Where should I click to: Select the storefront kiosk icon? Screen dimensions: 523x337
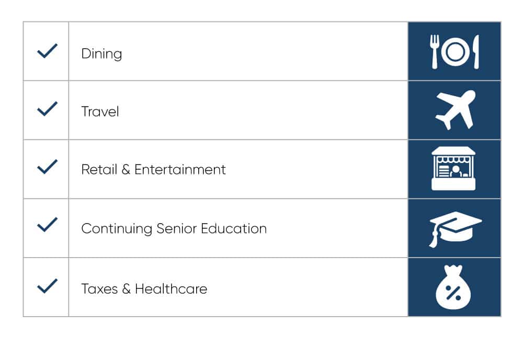(453, 169)
